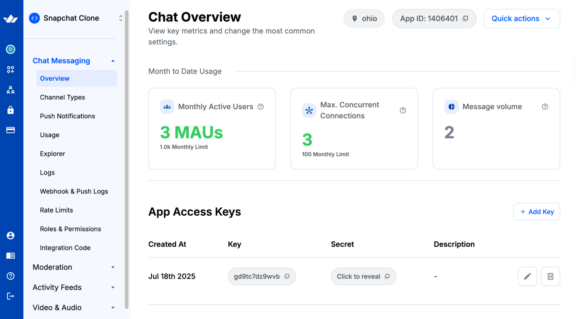Open the Quick actions dropdown
The image size is (576, 319).
522,19
